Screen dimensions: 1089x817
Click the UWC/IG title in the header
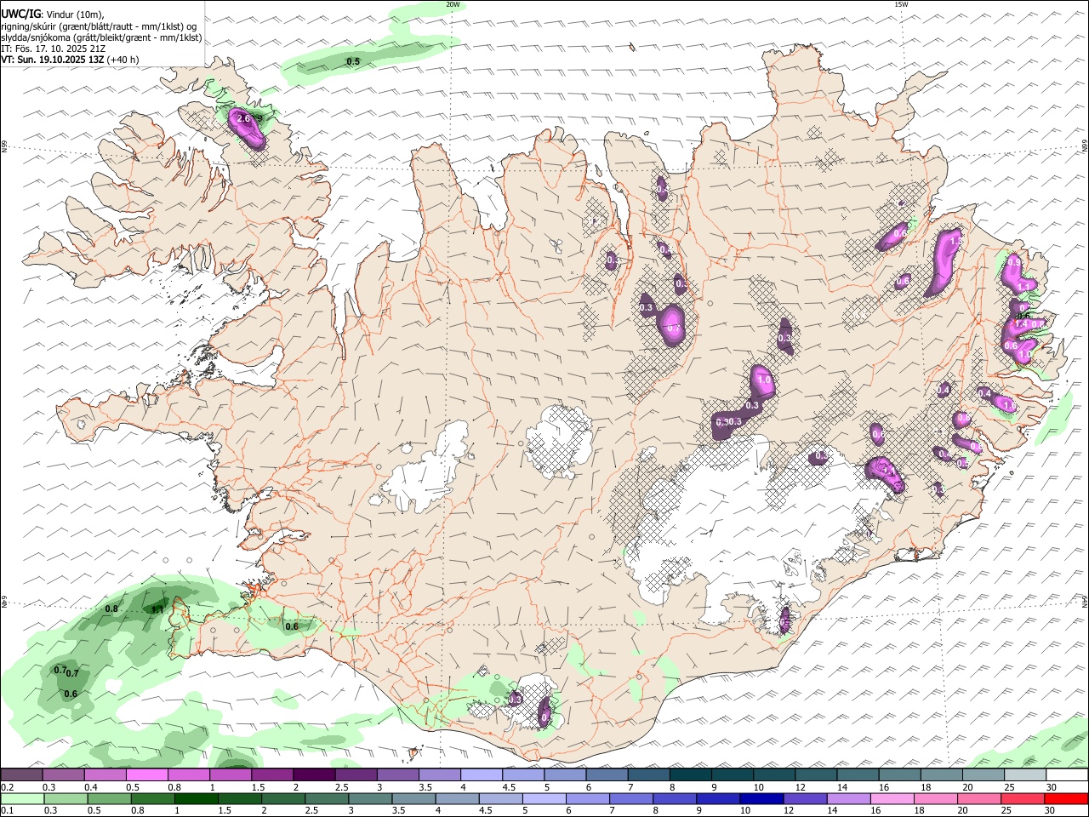(x=20, y=14)
